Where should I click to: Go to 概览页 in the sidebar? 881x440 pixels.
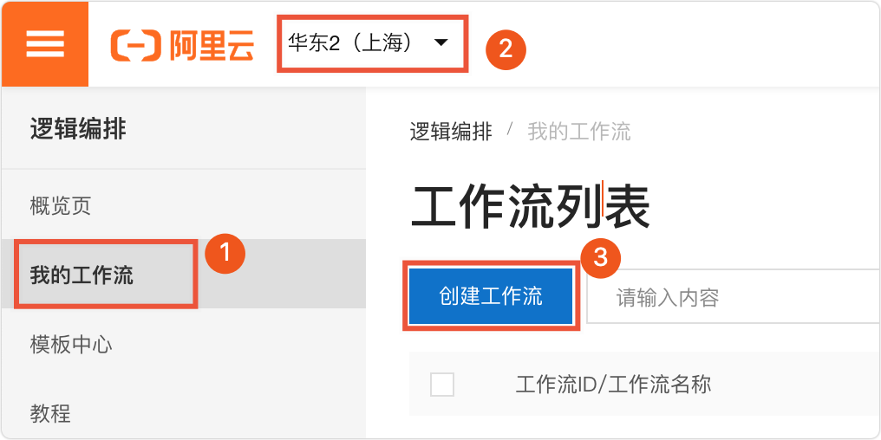click(61, 206)
